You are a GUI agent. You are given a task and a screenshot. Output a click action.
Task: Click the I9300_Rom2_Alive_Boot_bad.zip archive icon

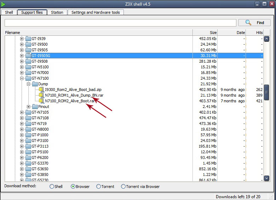pyautogui.click(x=41, y=90)
